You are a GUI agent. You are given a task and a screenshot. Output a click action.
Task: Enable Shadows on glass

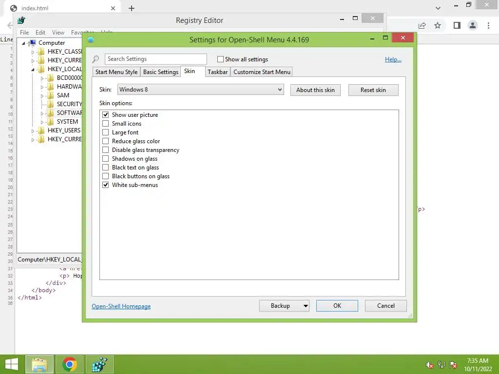pos(105,158)
